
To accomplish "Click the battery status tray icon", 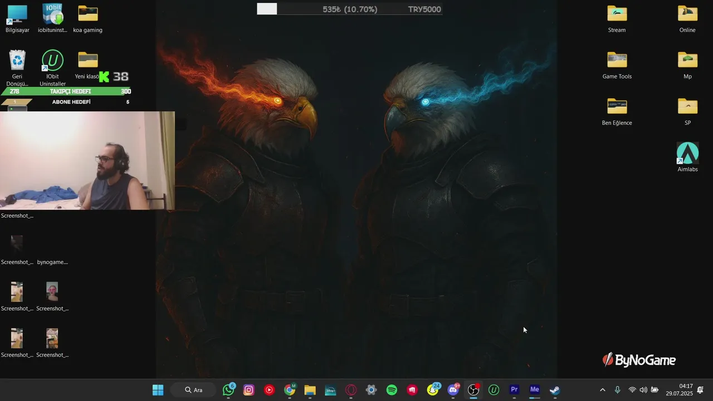I will click(655, 390).
